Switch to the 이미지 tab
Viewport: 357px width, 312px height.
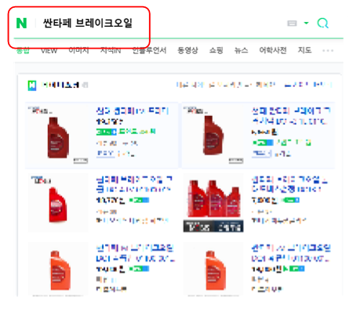coord(78,50)
